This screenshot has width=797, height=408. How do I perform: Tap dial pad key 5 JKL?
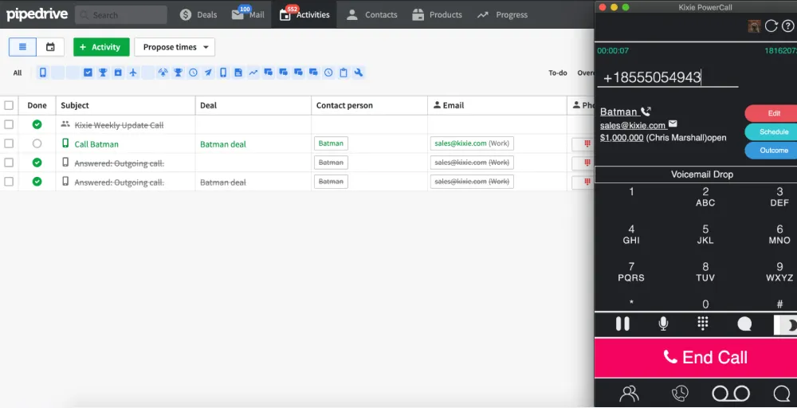pyautogui.click(x=705, y=234)
